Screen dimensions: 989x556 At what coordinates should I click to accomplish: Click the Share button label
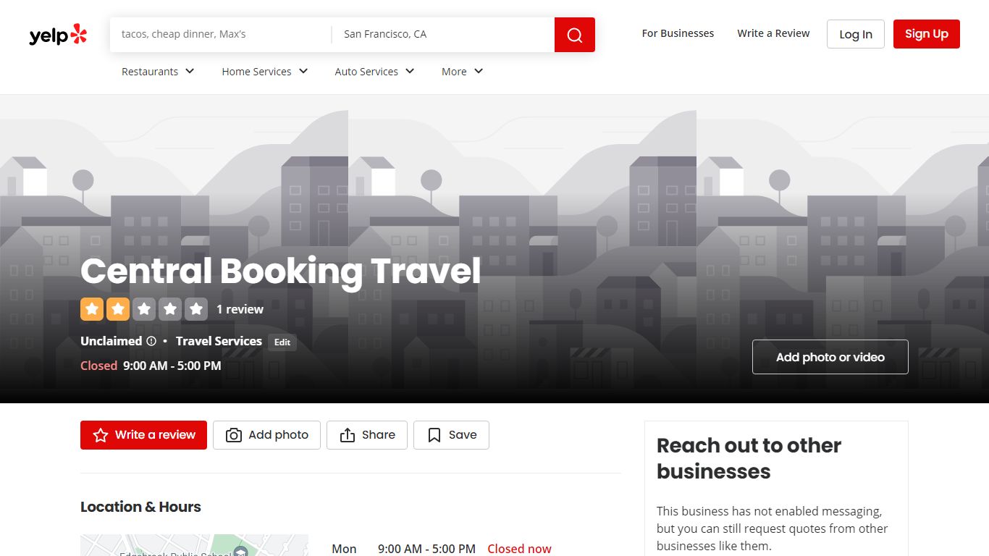coord(379,435)
